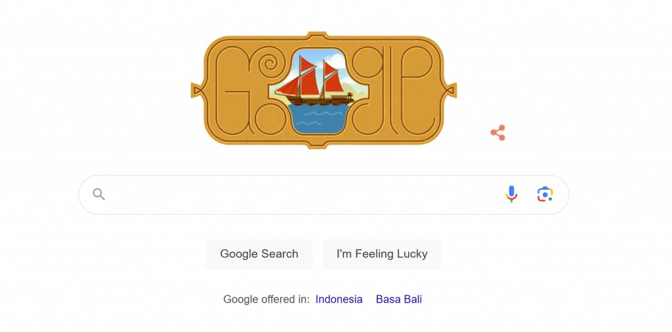Viewport: 672px width, 332px height.
Task: Click the share icon beside the Doodle
Action: pyautogui.click(x=498, y=133)
